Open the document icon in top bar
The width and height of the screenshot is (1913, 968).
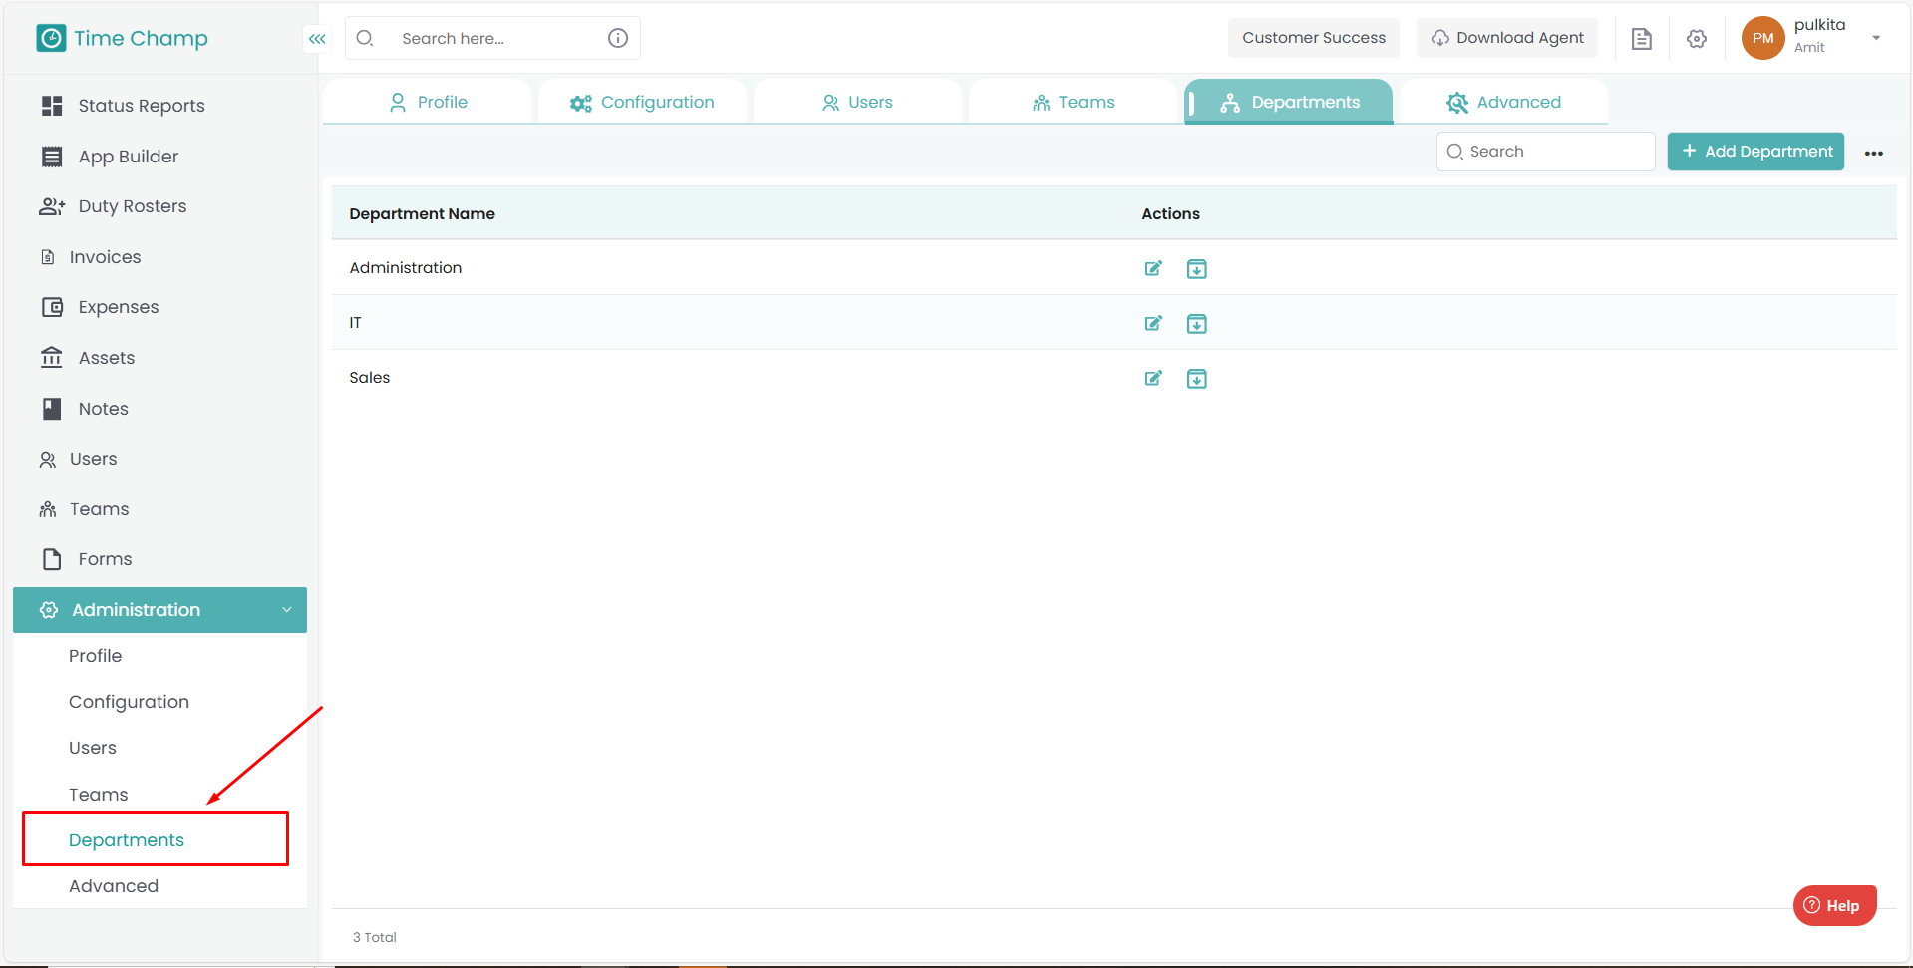(1641, 39)
